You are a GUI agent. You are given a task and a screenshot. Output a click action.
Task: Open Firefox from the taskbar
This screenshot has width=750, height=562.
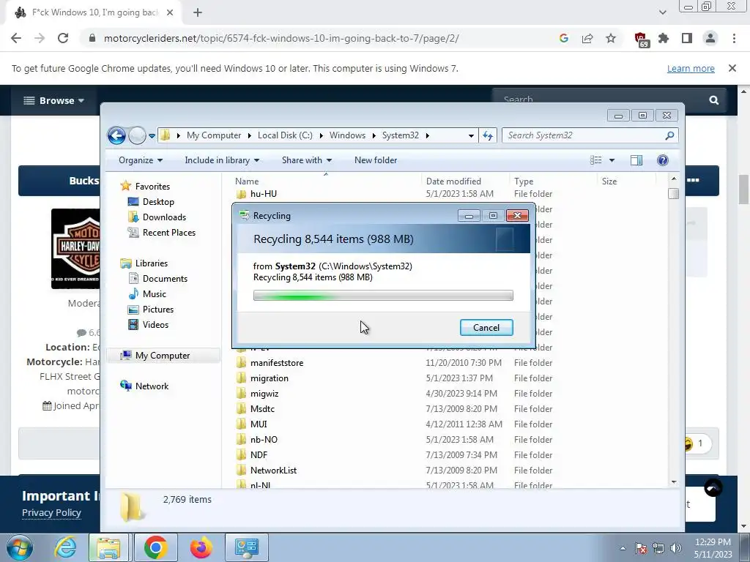pos(201,547)
